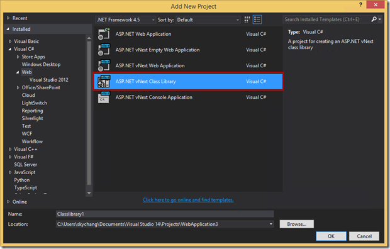Open the Sort by Default dropdown
Screen dimensions: 390x249
pos(208,19)
